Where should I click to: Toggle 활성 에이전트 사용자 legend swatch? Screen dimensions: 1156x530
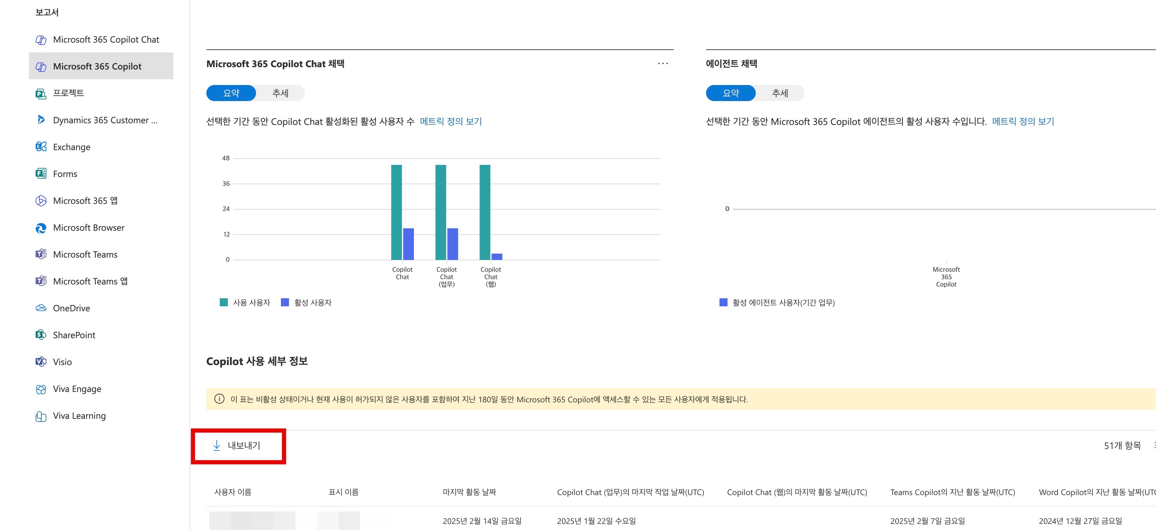723,303
